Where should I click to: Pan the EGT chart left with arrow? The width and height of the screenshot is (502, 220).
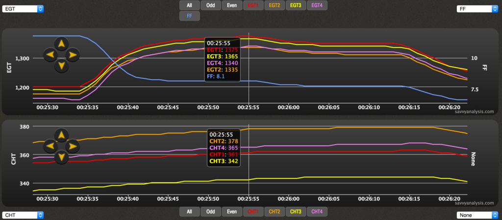click(x=50, y=54)
